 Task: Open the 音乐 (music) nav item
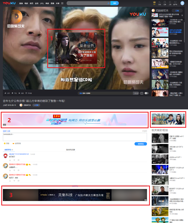tap(37, 3)
